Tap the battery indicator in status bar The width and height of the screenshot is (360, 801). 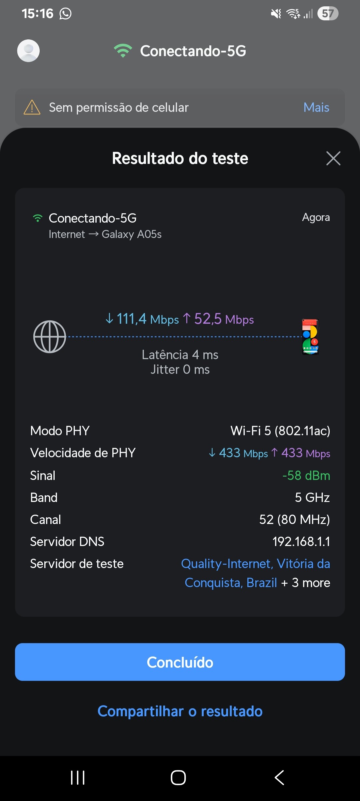tap(328, 14)
